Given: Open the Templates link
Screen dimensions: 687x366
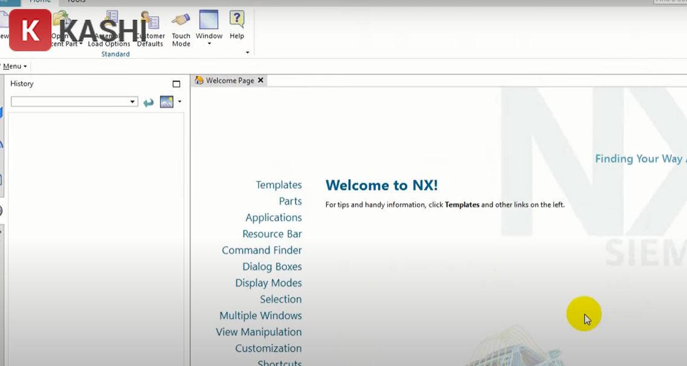Looking at the screenshot, I should tap(279, 185).
